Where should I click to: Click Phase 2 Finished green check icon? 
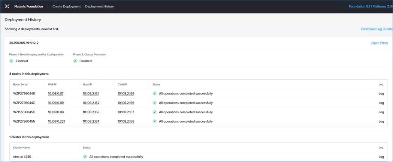coord(75,61)
